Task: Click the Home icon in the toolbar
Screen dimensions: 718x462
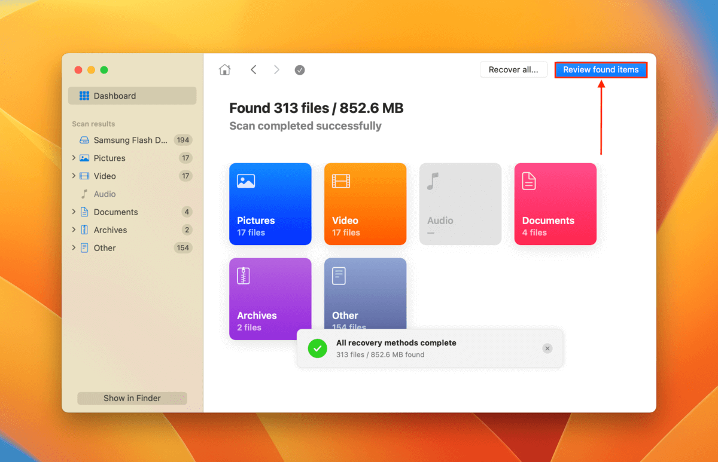Action: click(225, 70)
